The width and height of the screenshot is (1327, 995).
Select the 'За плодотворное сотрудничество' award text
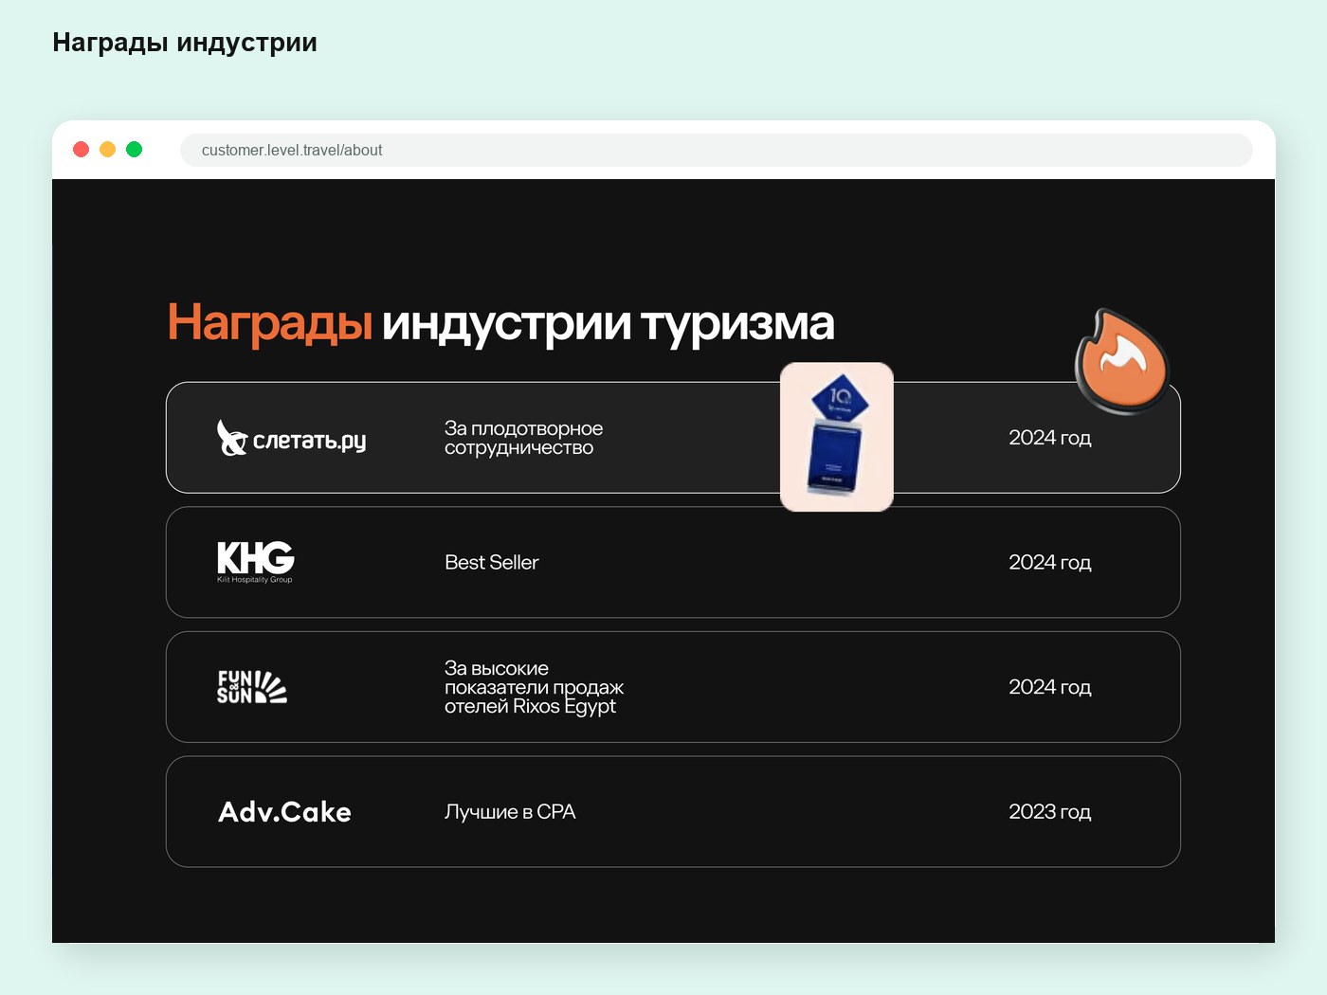(523, 438)
